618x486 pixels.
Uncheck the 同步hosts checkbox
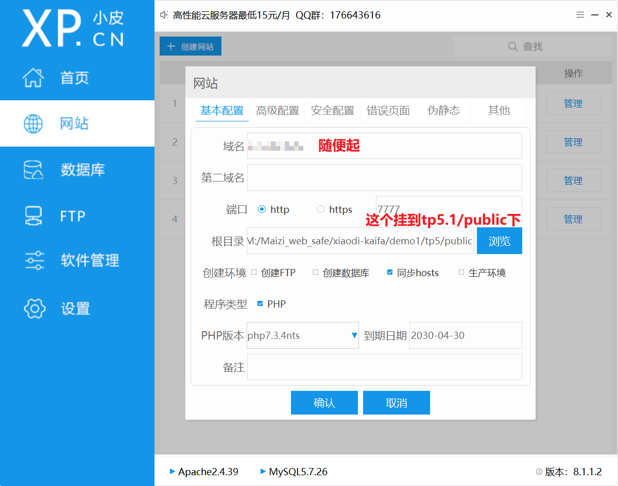point(390,273)
